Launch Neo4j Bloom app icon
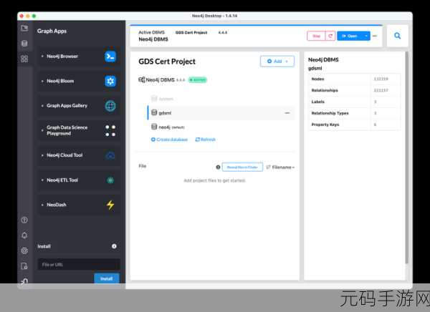Viewport: 430px width, 312px height. [110, 81]
